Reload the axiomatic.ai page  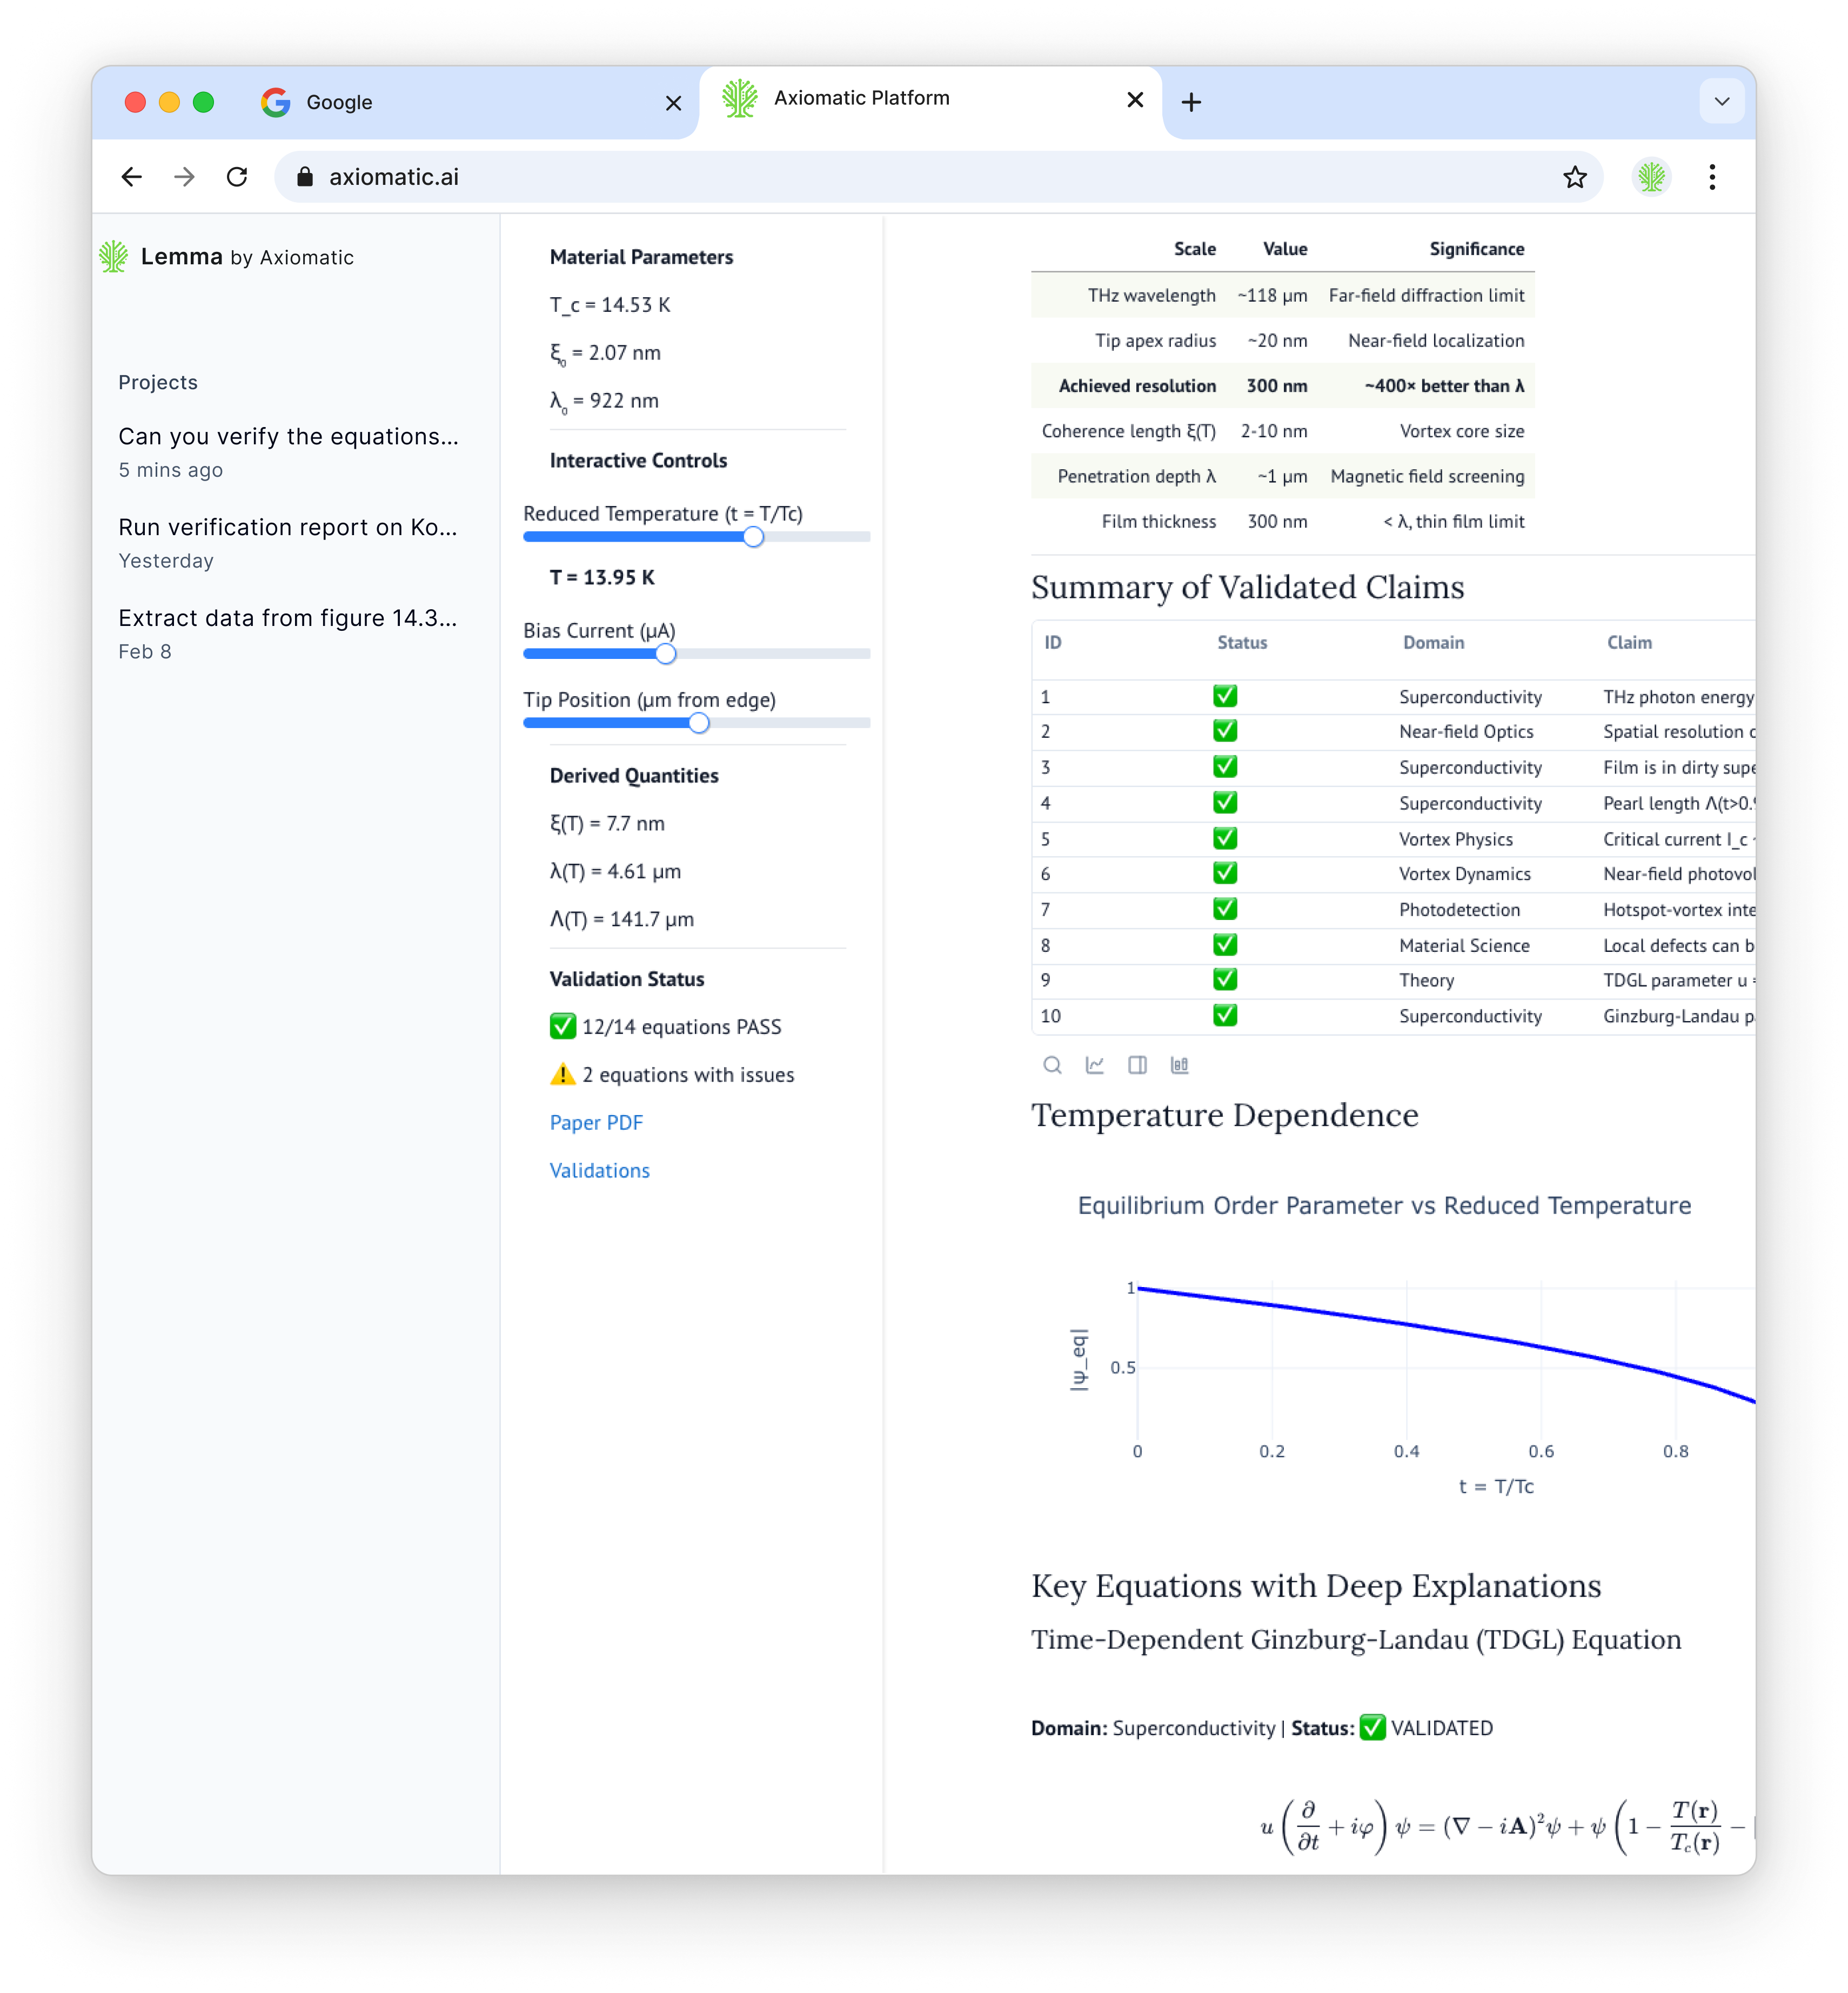(237, 177)
